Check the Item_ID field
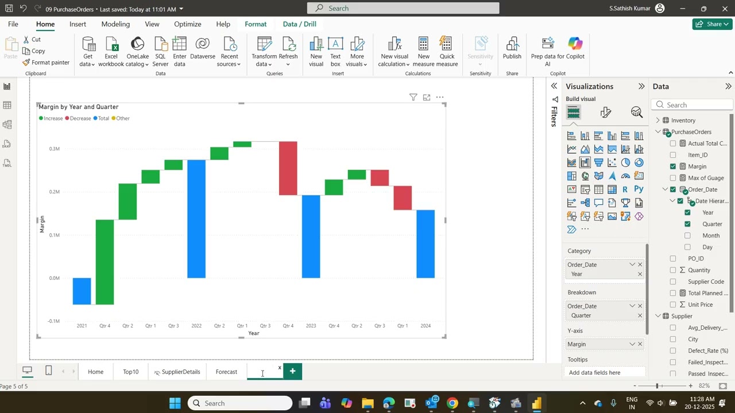 673,155
